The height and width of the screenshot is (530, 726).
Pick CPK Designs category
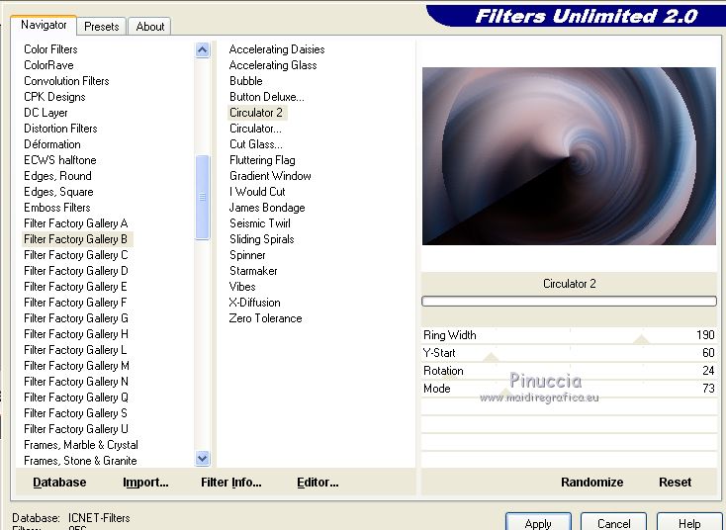click(54, 96)
